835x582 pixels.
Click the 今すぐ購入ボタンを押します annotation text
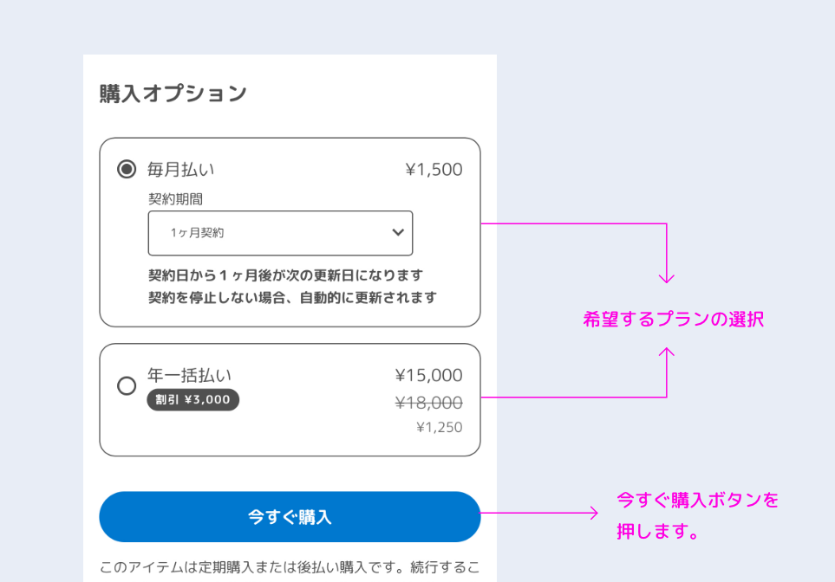point(697,515)
